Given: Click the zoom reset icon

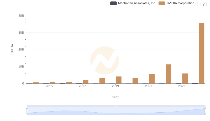Looking at the screenshot, I should [x=205, y=4].
